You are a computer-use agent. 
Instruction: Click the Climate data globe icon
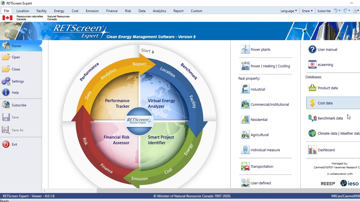(x=312, y=133)
